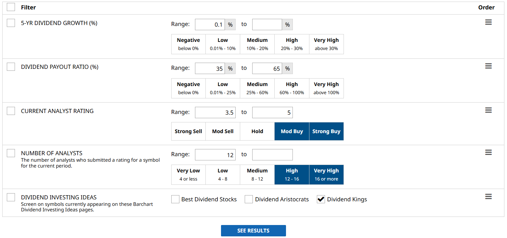
Task: Select Low number of analysts 4 - 8
Action: coord(223,175)
